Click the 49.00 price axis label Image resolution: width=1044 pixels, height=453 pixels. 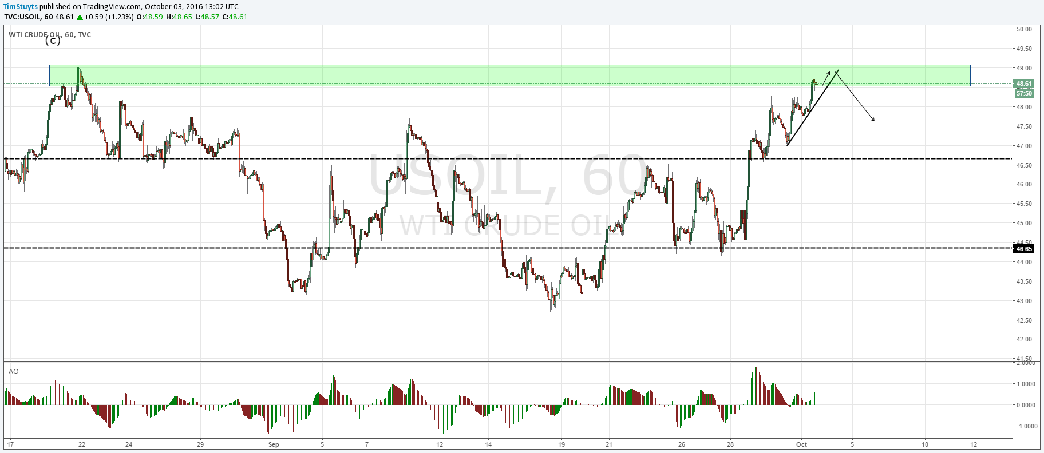(x=1024, y=68)
